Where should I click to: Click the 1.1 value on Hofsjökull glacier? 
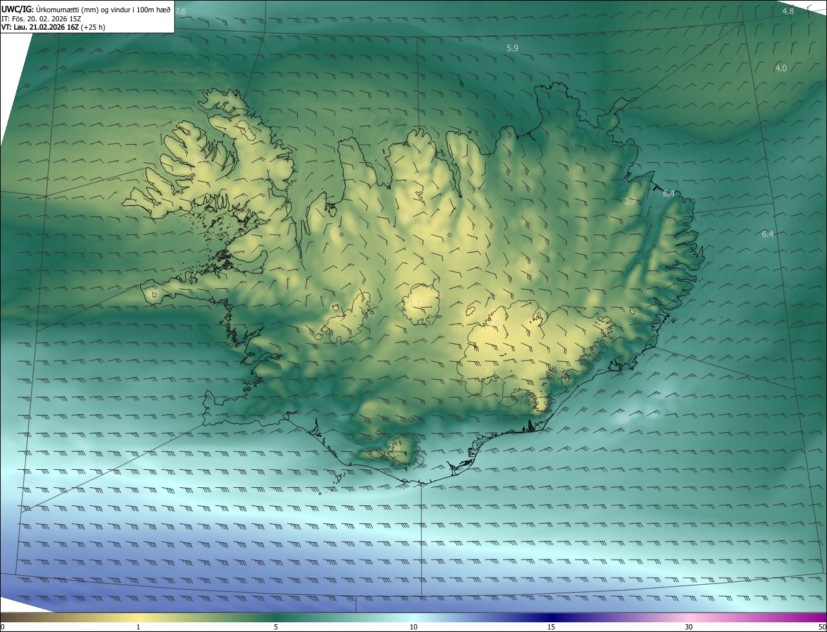[415, 303]
